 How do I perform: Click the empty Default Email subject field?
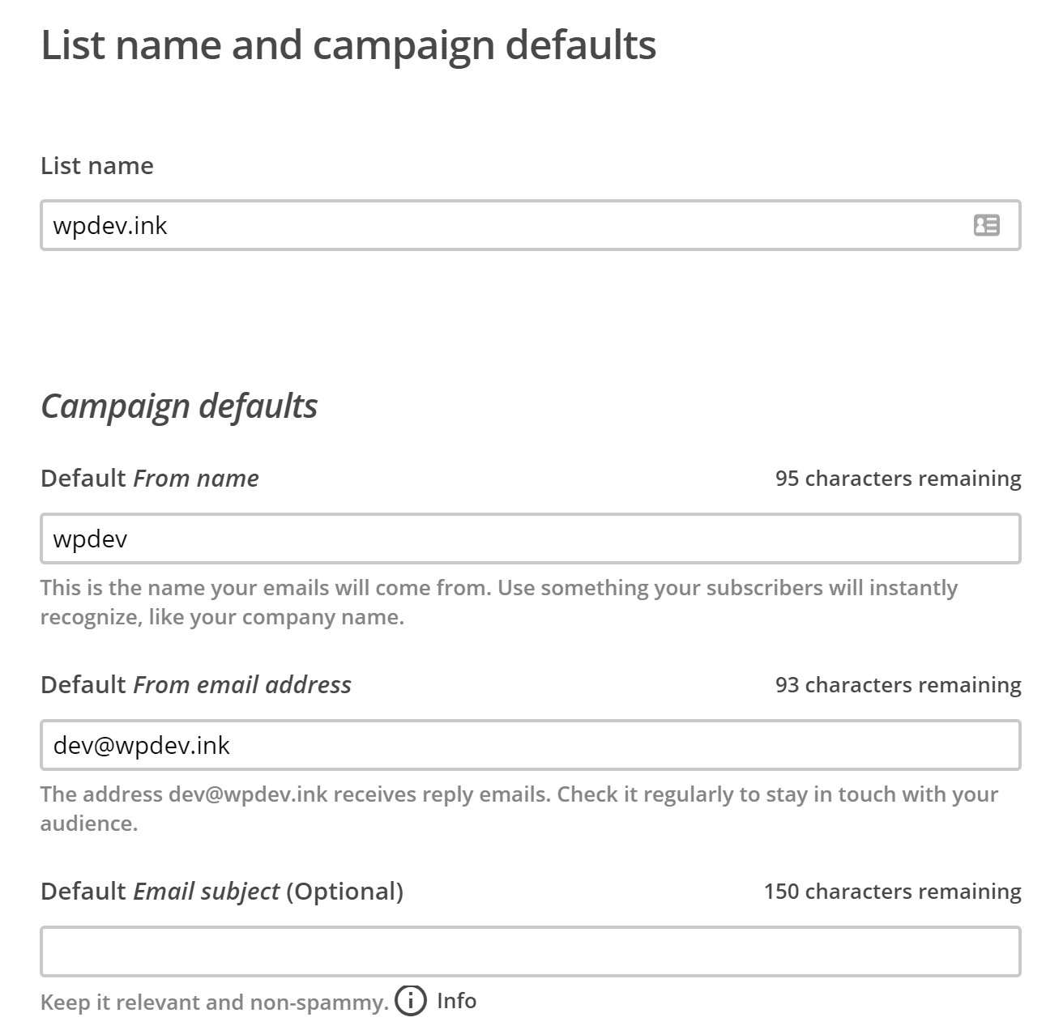click(x=530, y=951)
